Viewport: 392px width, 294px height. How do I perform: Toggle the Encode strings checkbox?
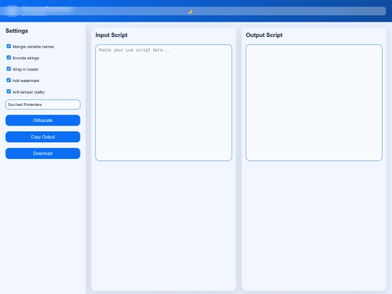9,58
